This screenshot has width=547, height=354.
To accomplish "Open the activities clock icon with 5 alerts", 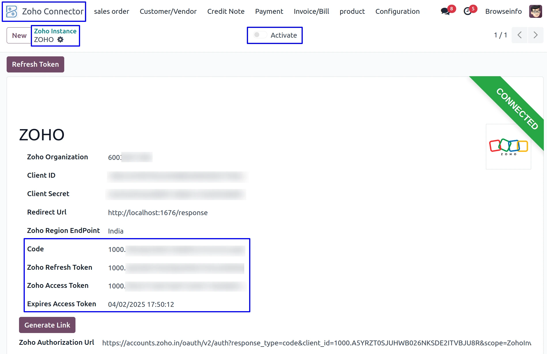I will pos(467,12).
